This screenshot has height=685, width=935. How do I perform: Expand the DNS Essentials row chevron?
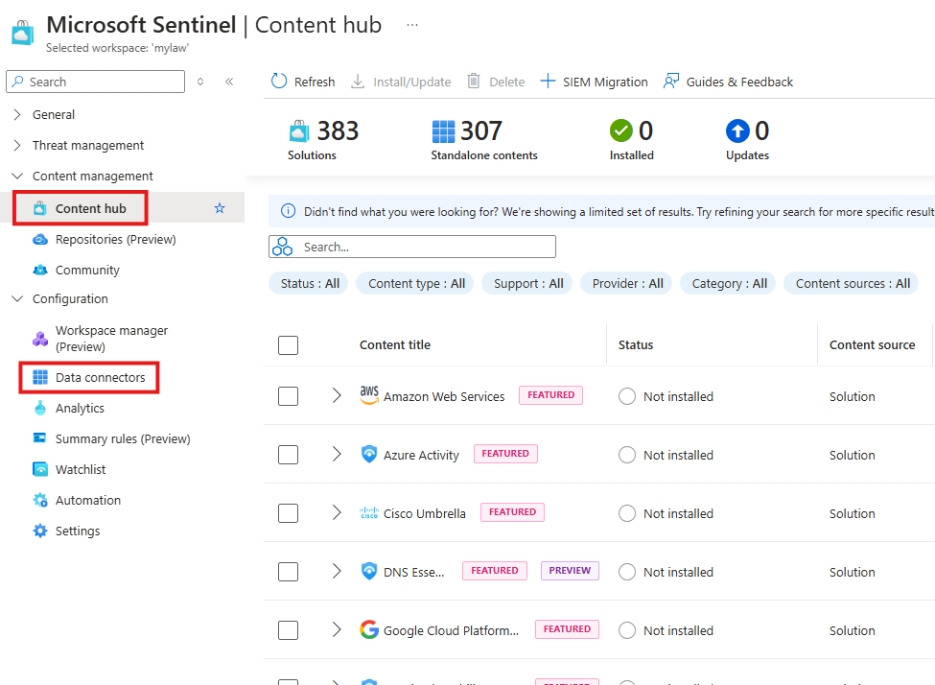pos(337,571)
